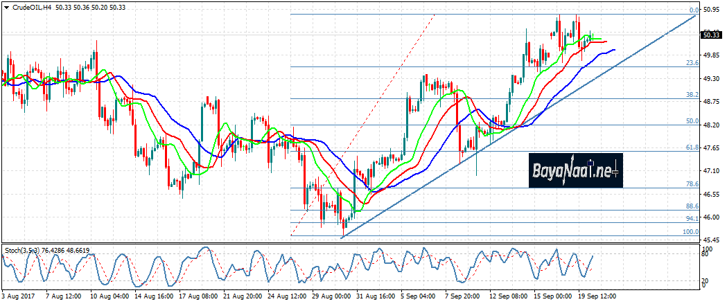
Task: Select the current price tag 50.33
Action: [710, 35]
